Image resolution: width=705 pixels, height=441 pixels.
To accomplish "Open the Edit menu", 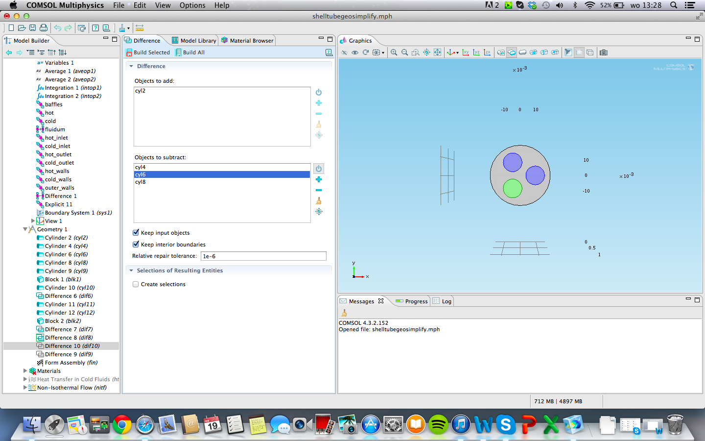I will 140,5.
